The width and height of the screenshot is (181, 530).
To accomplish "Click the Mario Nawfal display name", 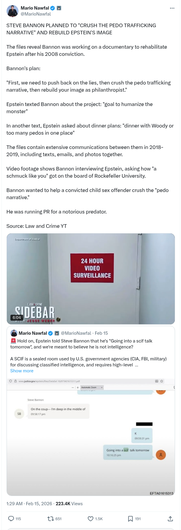I will (35, 8).
